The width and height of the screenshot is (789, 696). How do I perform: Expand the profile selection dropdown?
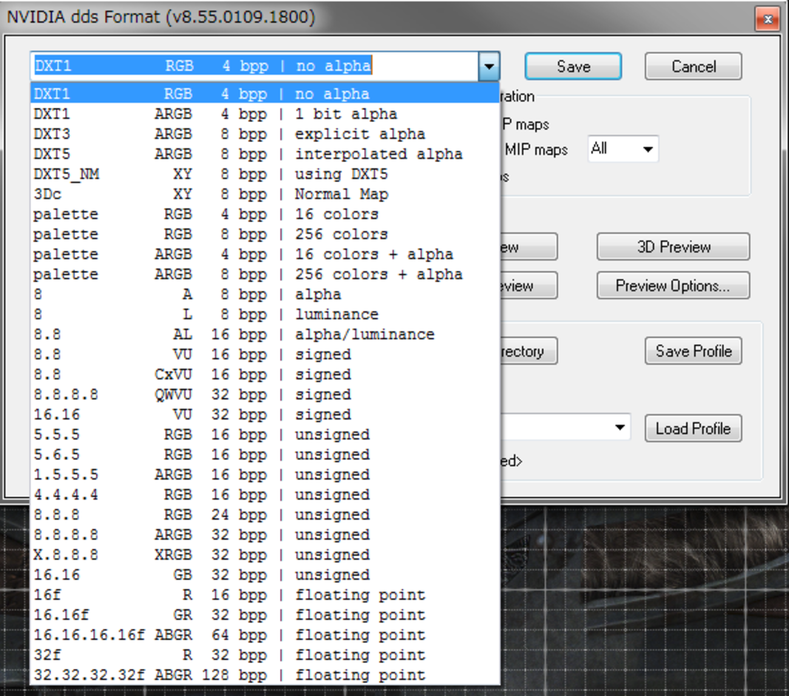tap(620, 427)
